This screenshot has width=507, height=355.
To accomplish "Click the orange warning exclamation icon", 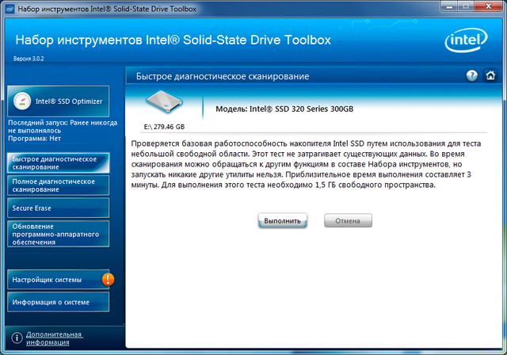I will coord(108,280).
